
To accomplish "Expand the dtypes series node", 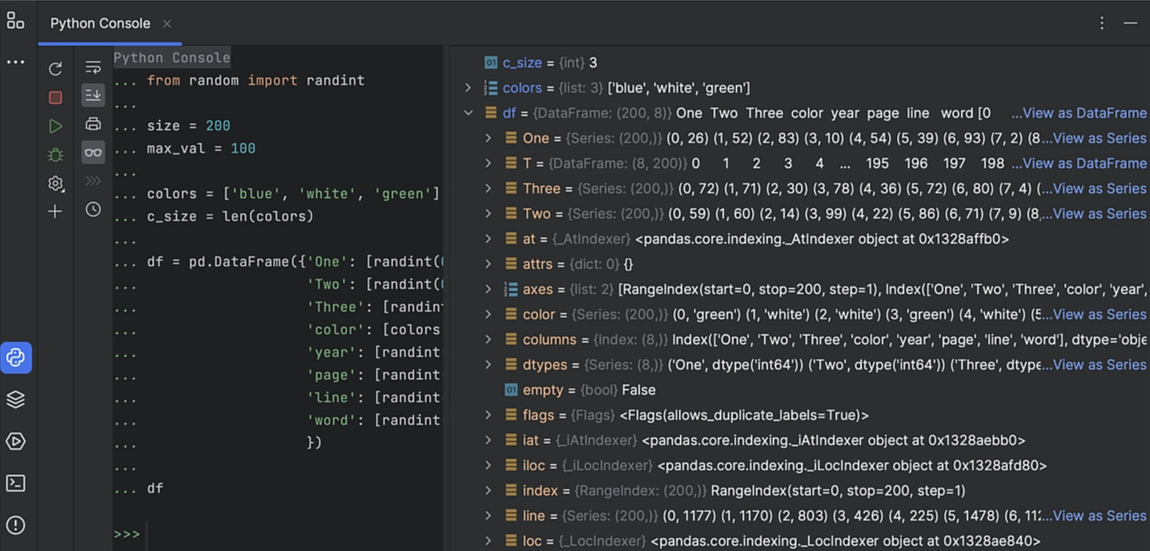I will (x=488, y=364).
